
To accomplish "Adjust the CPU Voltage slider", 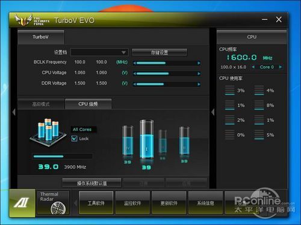I will tap(167, 74).
